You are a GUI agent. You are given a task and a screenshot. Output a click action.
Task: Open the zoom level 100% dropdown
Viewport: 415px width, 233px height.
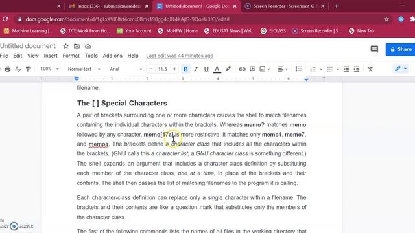(49, 69)
